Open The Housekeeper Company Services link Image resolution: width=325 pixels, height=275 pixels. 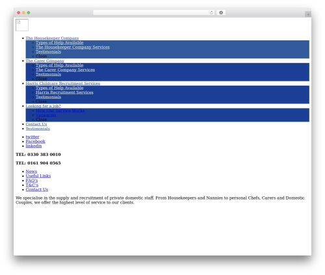coord(73,47)
